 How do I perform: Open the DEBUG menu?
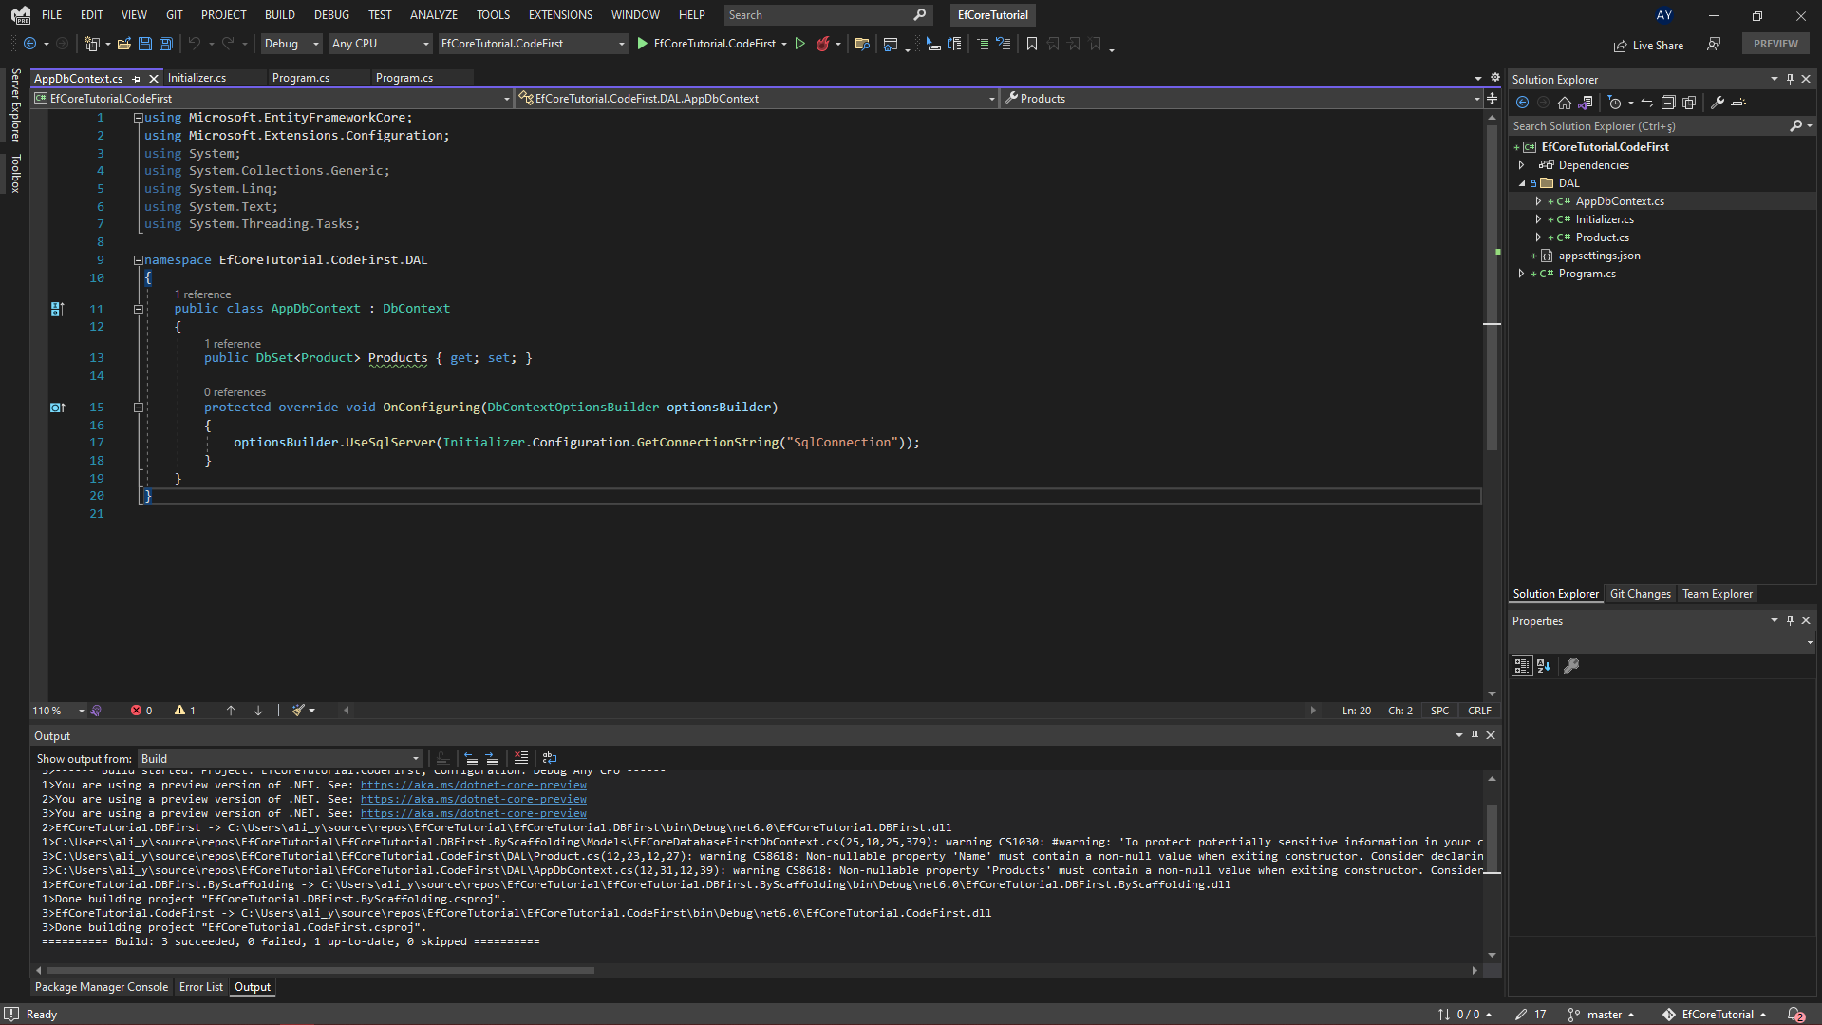(330, 14)
